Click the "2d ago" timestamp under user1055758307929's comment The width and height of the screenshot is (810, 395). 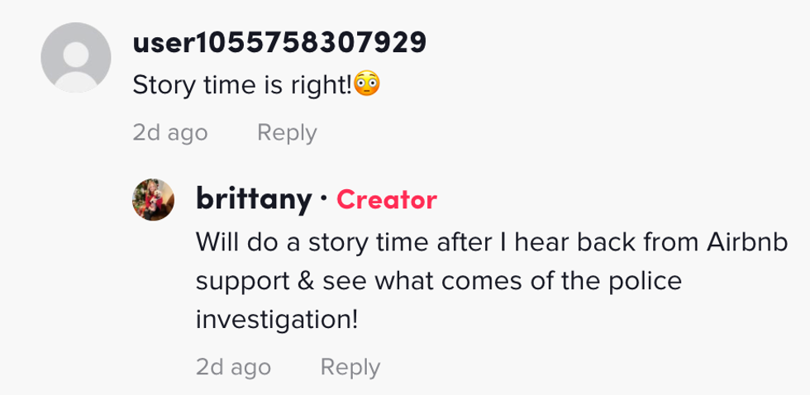pos(170,132)
